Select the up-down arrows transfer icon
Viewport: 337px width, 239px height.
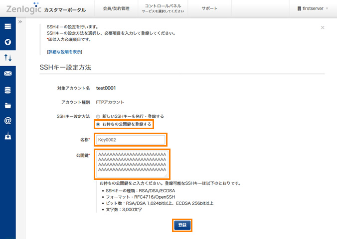[8, 58]
